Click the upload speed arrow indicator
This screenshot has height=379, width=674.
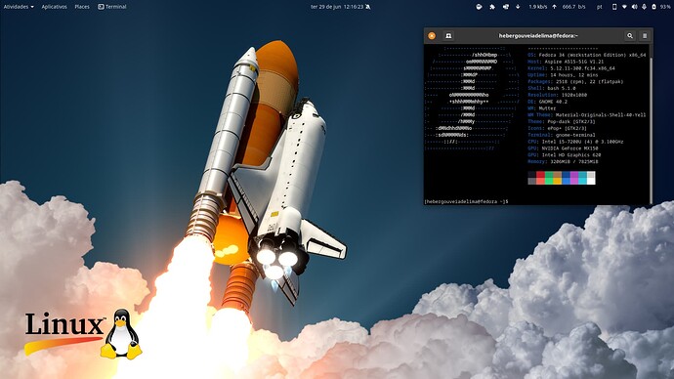[x=554, y=7]
